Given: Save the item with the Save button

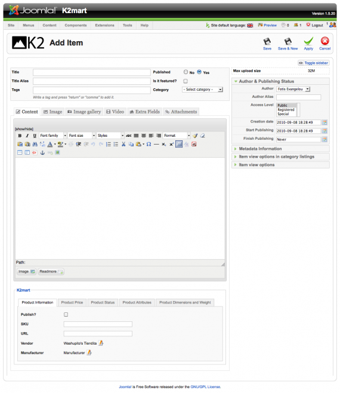Looking at the screenshot, I should coord(267,44).
